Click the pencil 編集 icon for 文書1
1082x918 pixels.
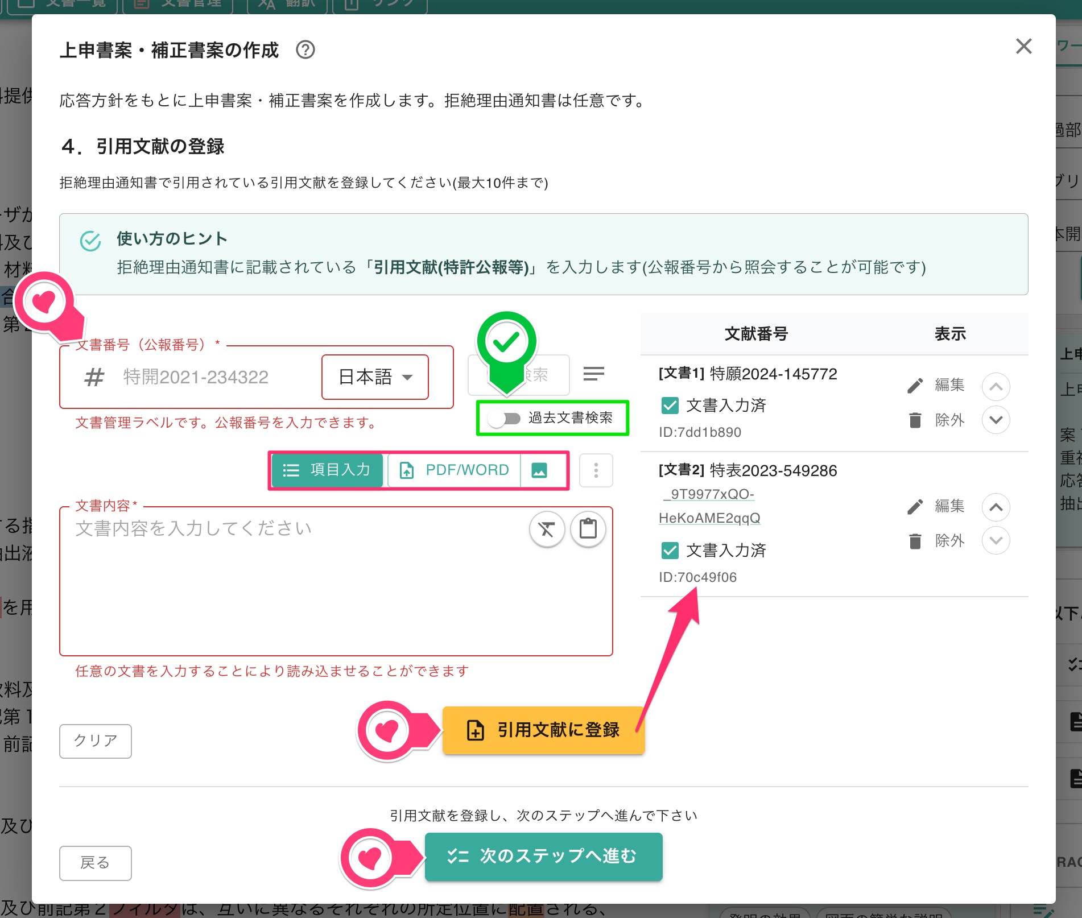[x=915, y=386]
